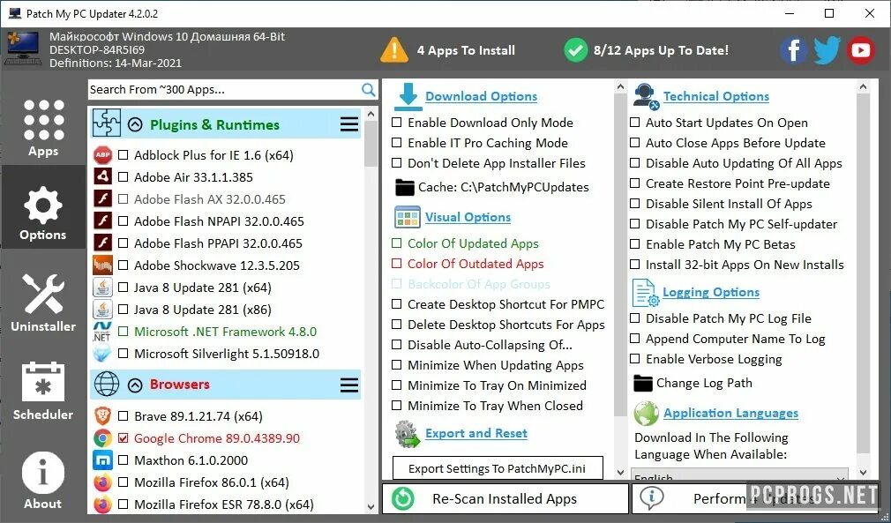Screen dimensions: 891x523
Task: Click the Microsoft .NET Framework icon
Action: (x=103, y=332)
